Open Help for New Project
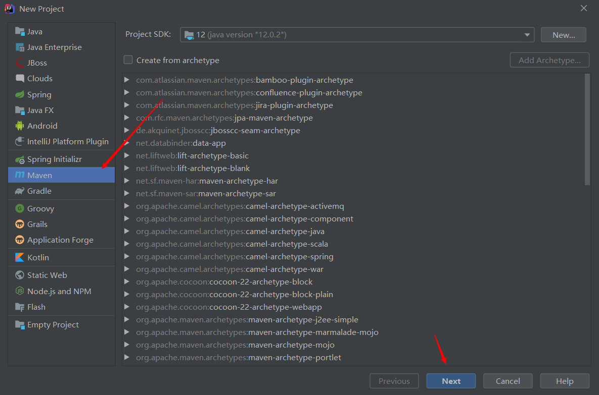 coord(564,381)
